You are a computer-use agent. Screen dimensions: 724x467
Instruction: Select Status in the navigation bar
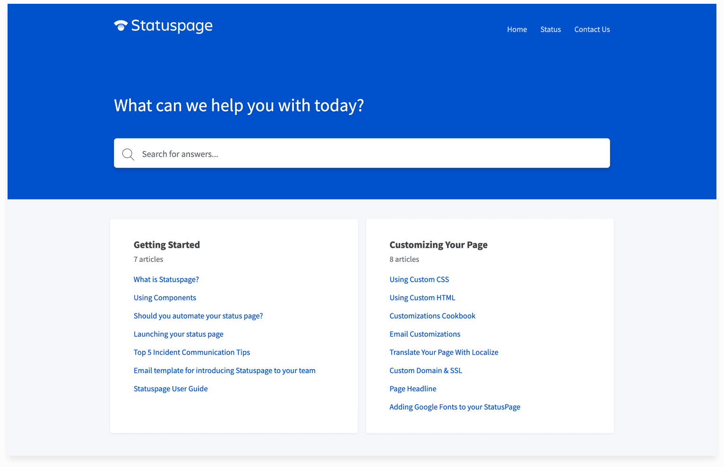point(550,29)
